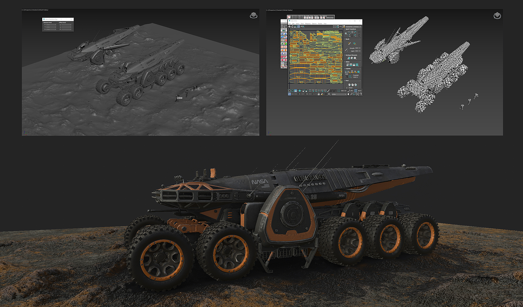Click the Pan view hand icon
Image resolution: width=523 pixels, height=307 pixels.
coord(348,94)
